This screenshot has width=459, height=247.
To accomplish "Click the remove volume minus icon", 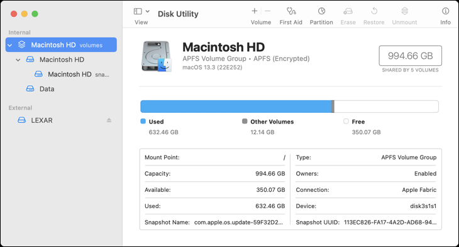I will point(268,11).
